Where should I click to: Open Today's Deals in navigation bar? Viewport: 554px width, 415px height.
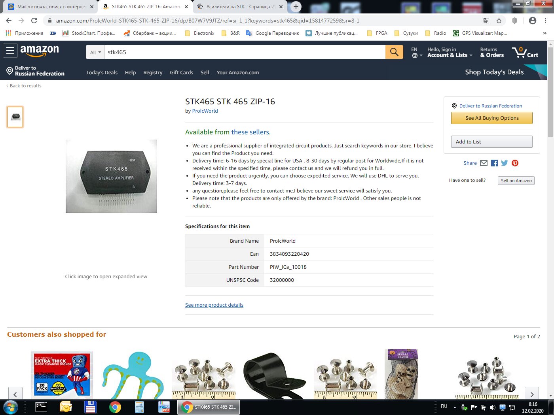coord(102,72)
